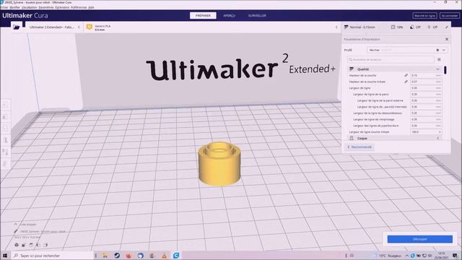Image resolution: width=462 pixels, height=260 pixels.
Task: Open the settings visibility hamburger menu
Action: coord(439,59)
